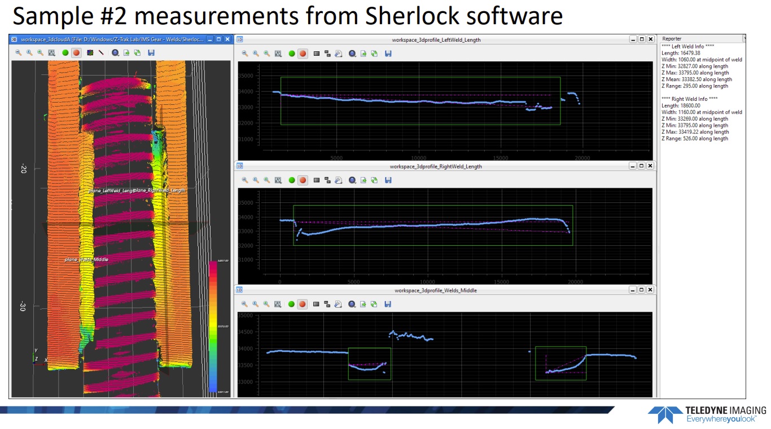Screen dimensions: 771x429
Task: Click the plane_Welds_Middle label in 3D view
Action: click(x=86, y=259)
